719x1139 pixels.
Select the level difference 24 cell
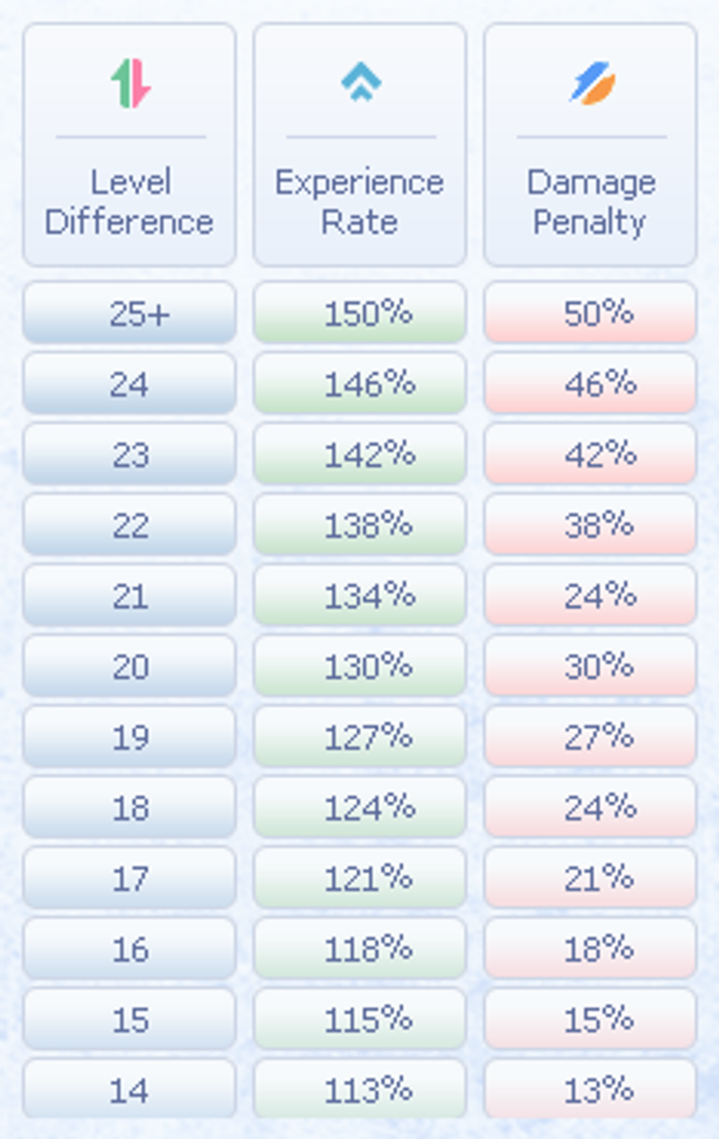[x=129, y=384]
